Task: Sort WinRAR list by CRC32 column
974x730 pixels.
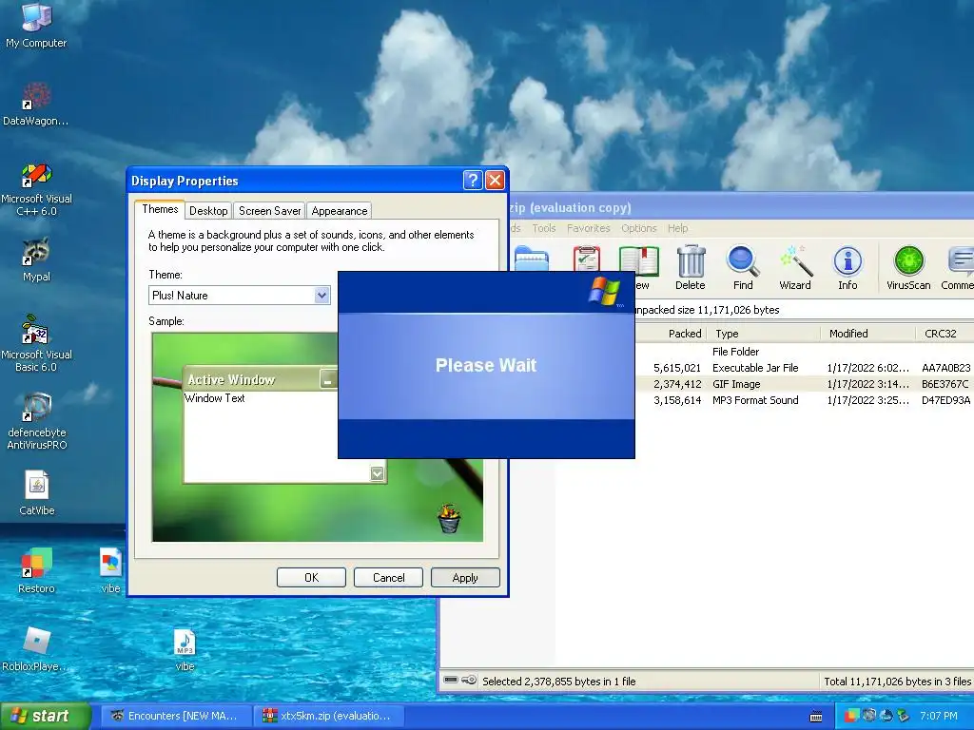Action: [945, 334]
